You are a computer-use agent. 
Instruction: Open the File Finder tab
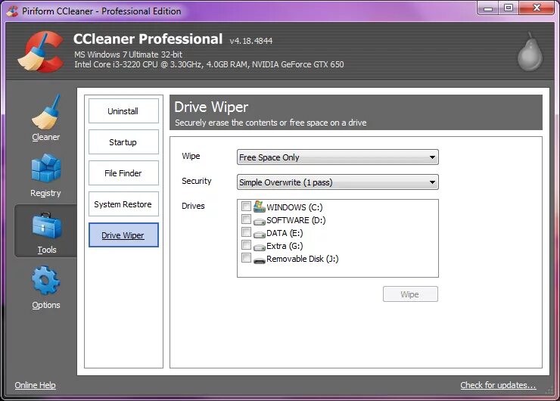123,173
